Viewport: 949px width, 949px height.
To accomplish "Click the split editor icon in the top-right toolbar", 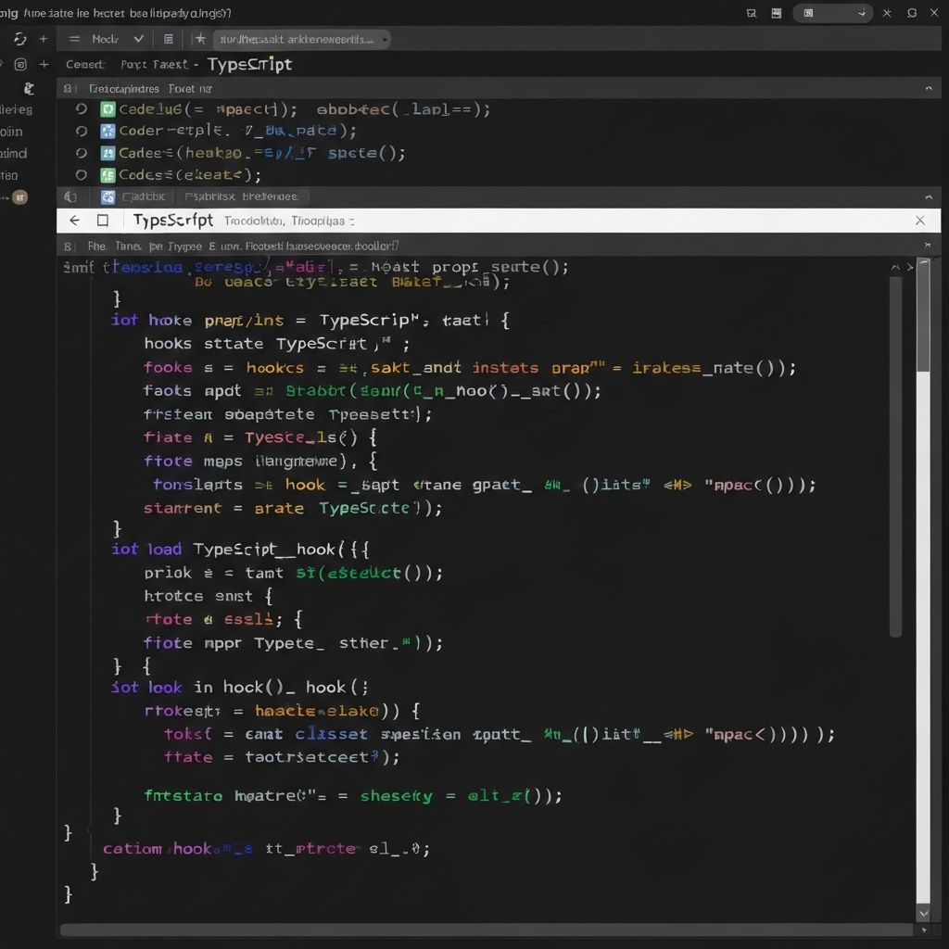I will [776, 13].
